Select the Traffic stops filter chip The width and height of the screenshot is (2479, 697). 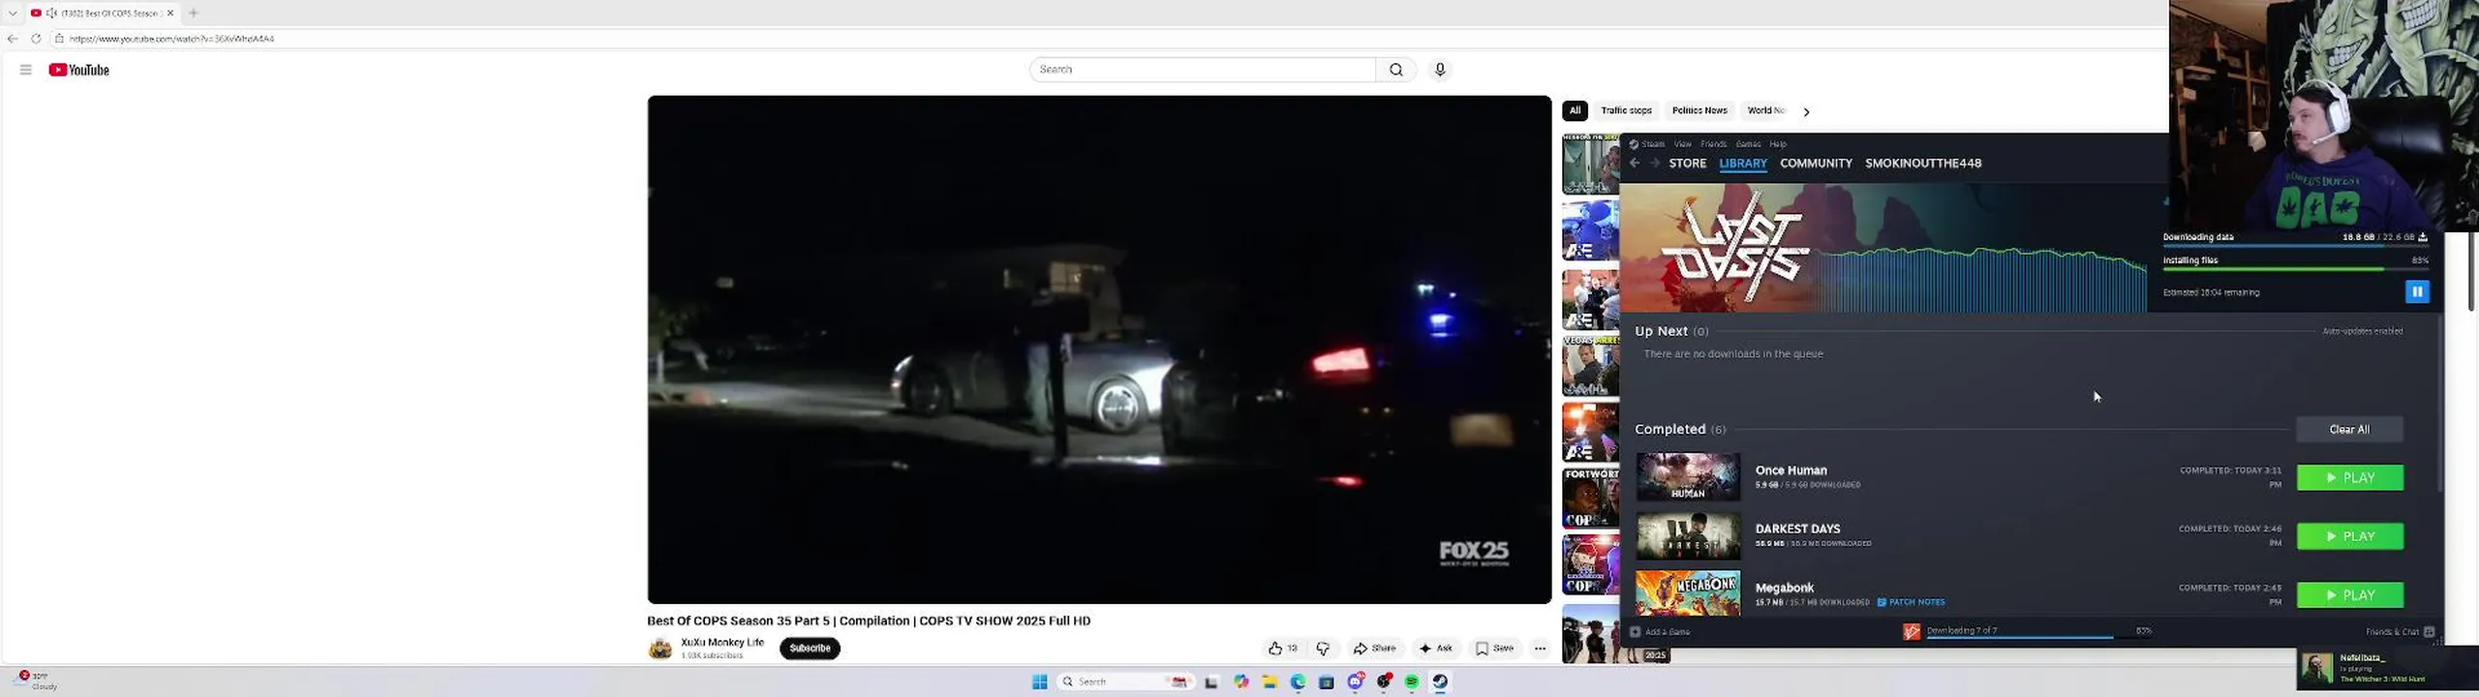click(x=1626, y=110)
